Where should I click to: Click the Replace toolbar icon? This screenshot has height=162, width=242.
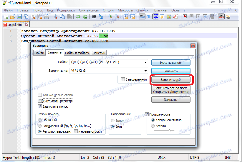click(101, 16)
